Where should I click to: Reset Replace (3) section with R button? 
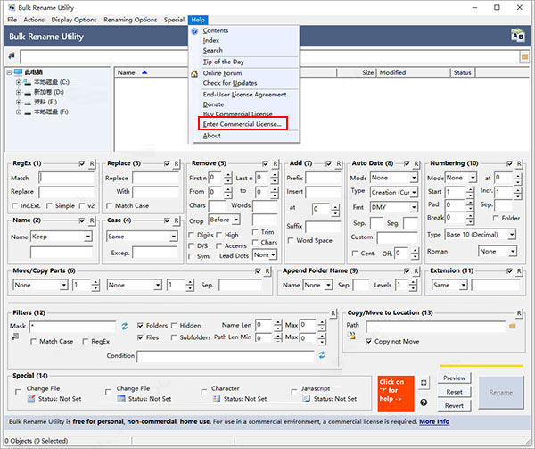[177, 163]
